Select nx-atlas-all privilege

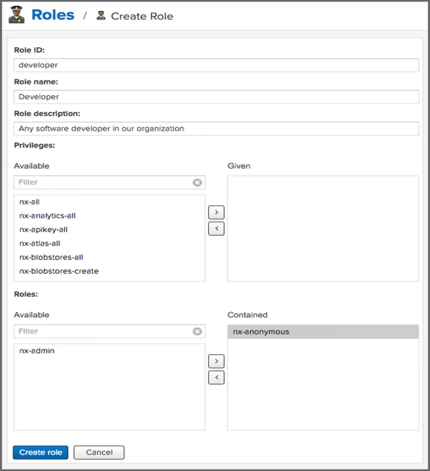tap(109, 243)
